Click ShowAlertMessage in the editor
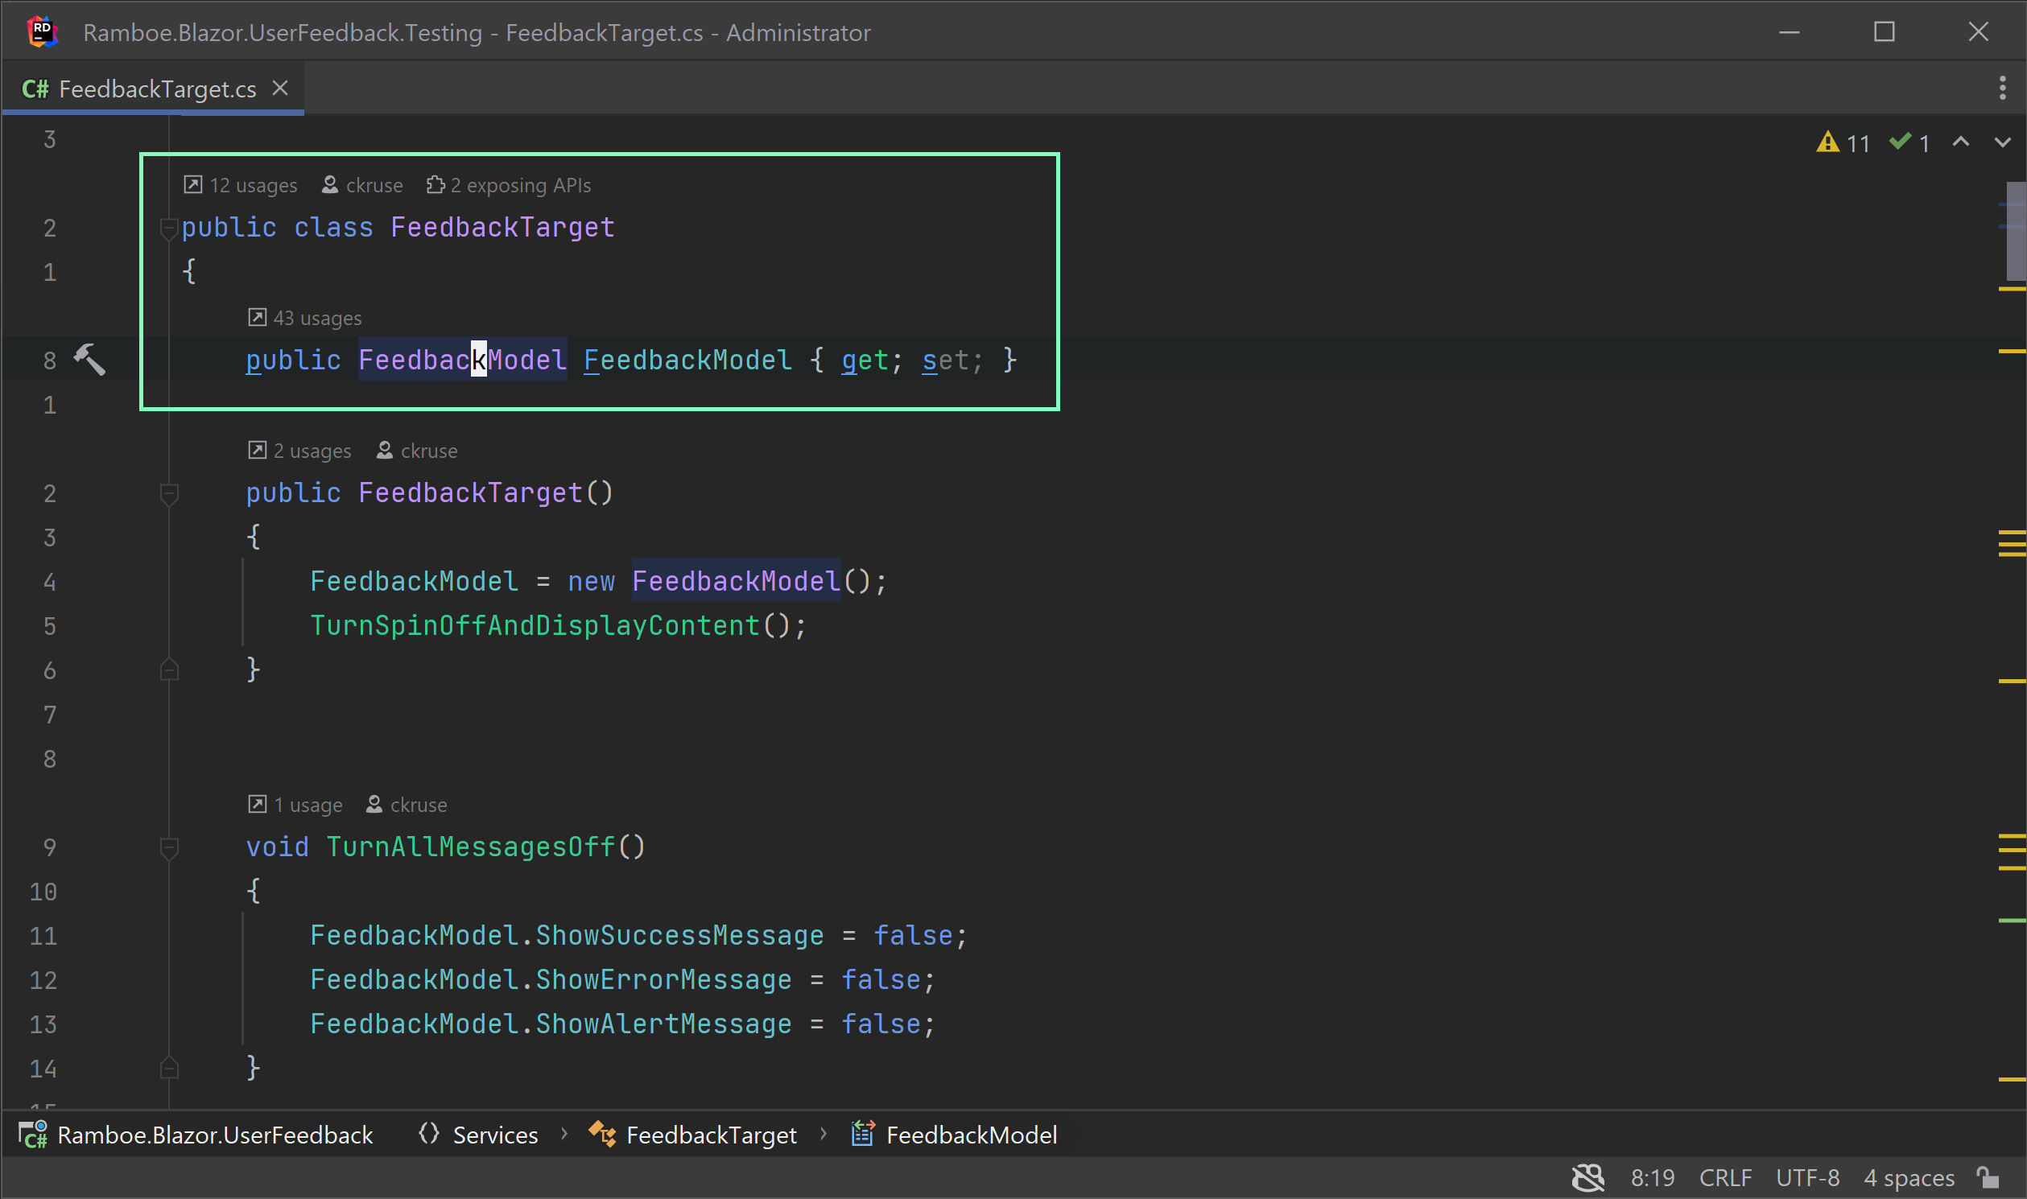Image resolution: width=2027 pixels, height=1199 pixels. tap(663, 1024)
